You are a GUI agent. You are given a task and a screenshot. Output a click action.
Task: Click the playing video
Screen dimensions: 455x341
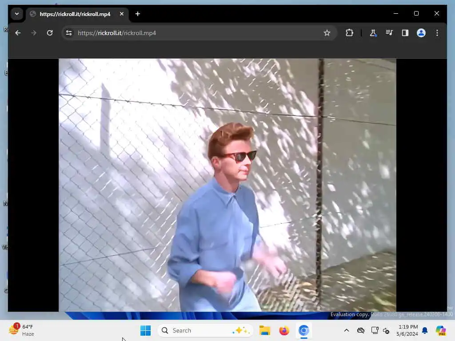pyautogui.click(x=227, y=185)
